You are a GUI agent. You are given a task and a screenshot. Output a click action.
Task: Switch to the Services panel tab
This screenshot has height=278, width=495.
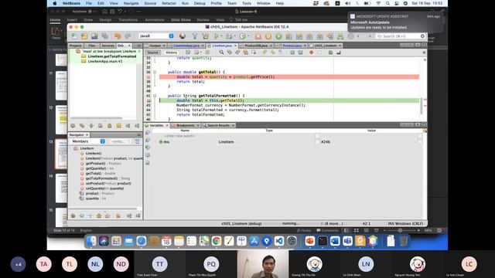click(x=108, y=46)
